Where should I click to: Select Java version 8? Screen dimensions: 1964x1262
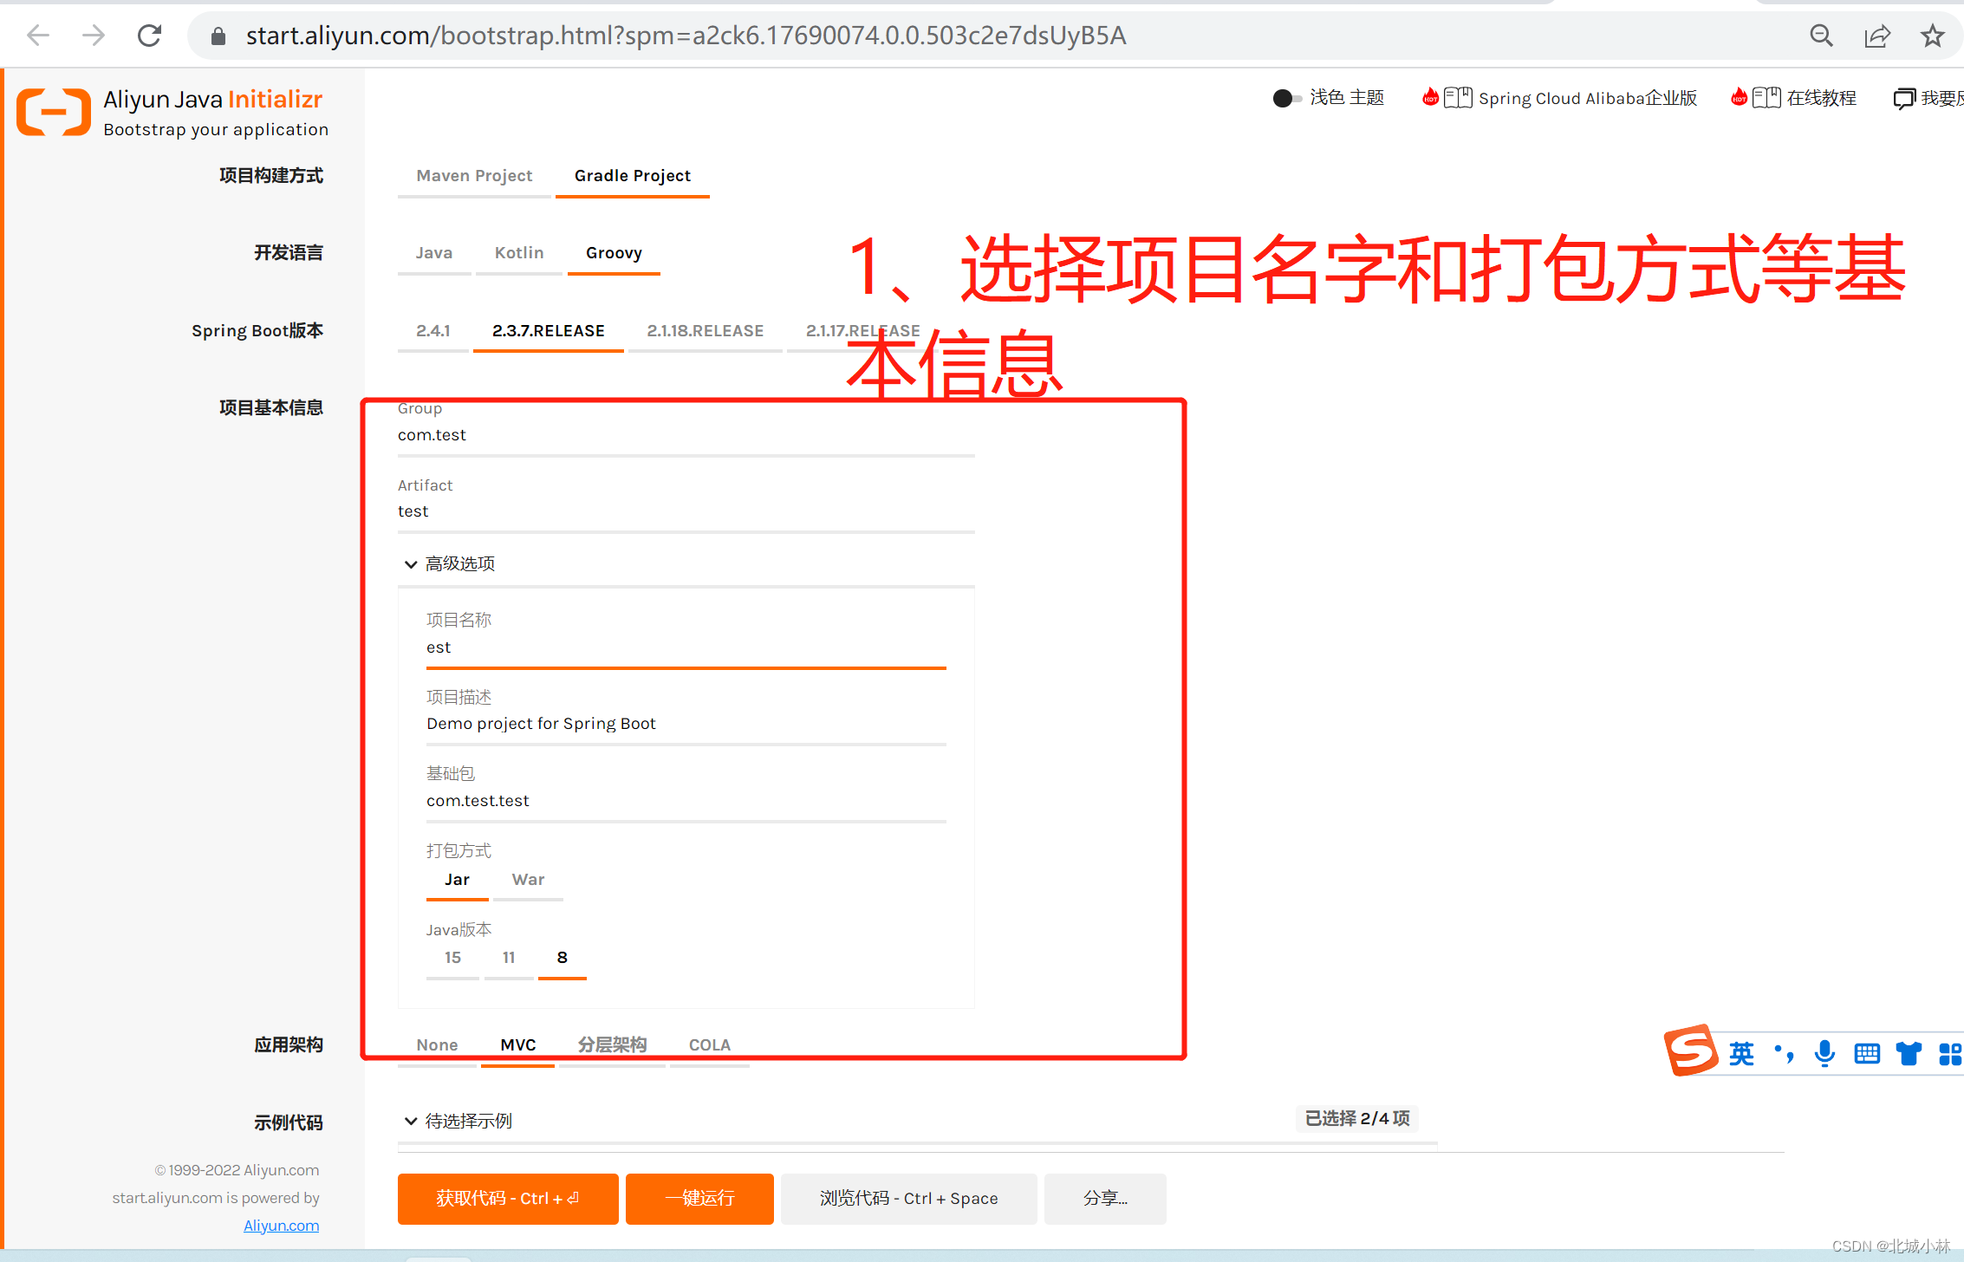563,958
